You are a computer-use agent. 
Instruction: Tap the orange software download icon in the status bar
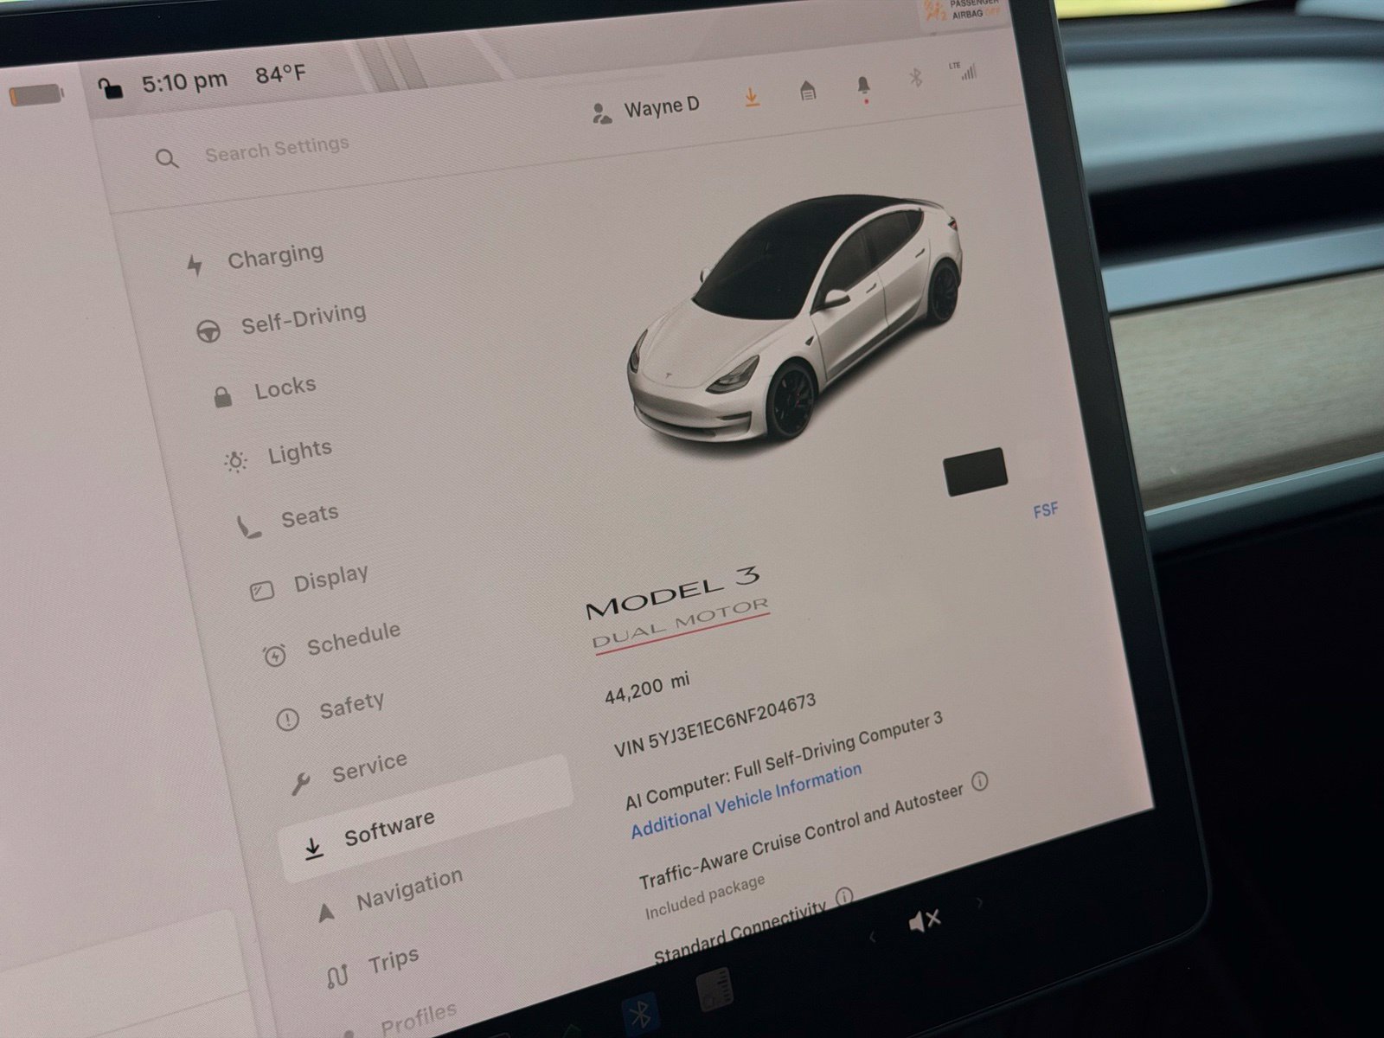(x=752, y=97)
